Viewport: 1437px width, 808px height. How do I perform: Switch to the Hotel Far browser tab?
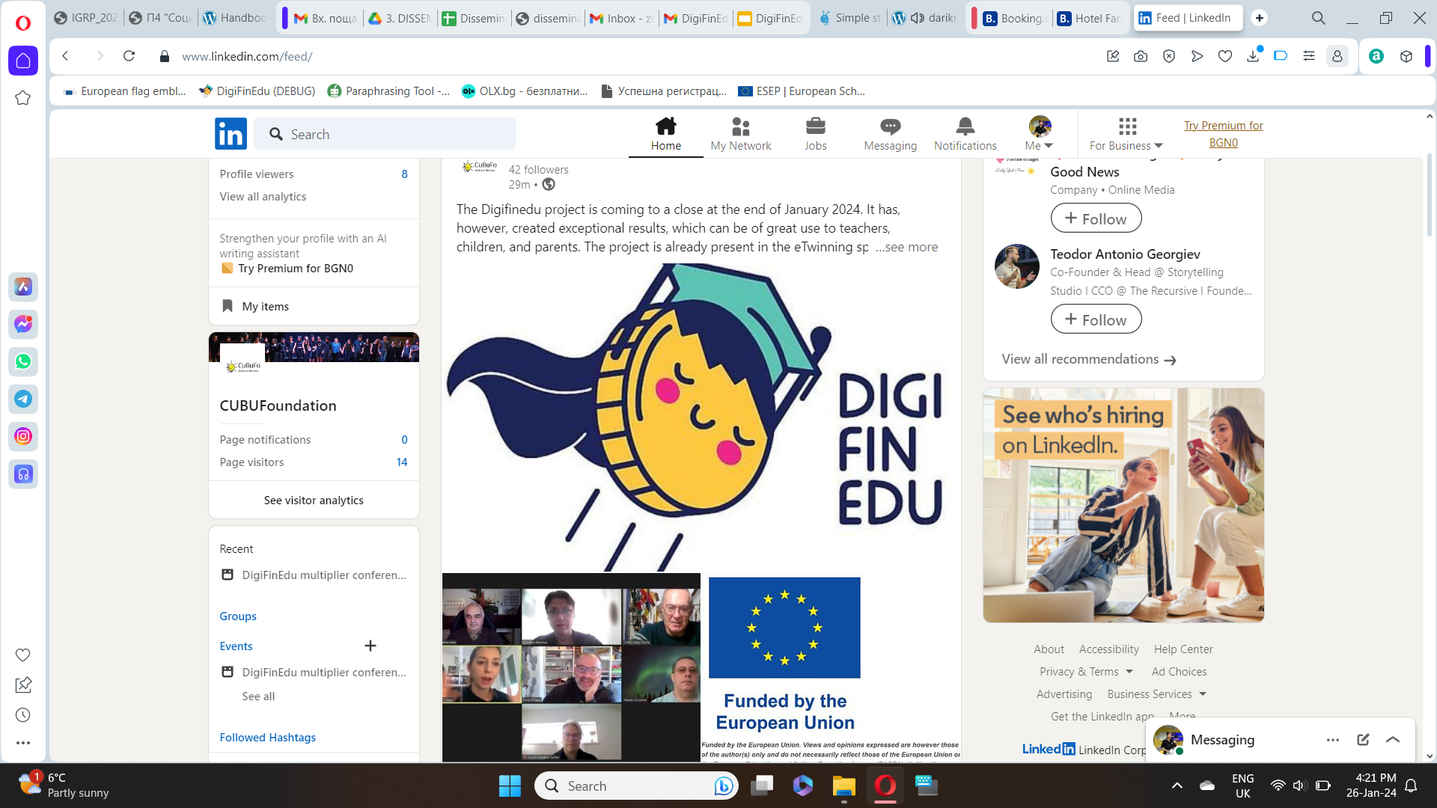(x=1089, y=18)
